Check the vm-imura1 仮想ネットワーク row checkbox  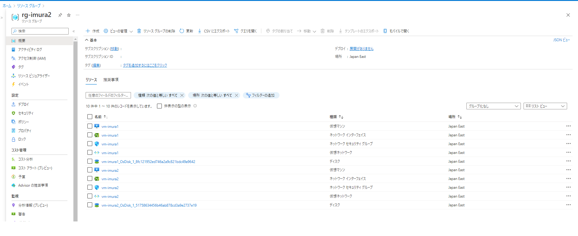click(x=90, y=152)
